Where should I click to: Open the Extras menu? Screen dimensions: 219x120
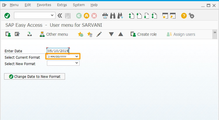[x=62, y=5]
